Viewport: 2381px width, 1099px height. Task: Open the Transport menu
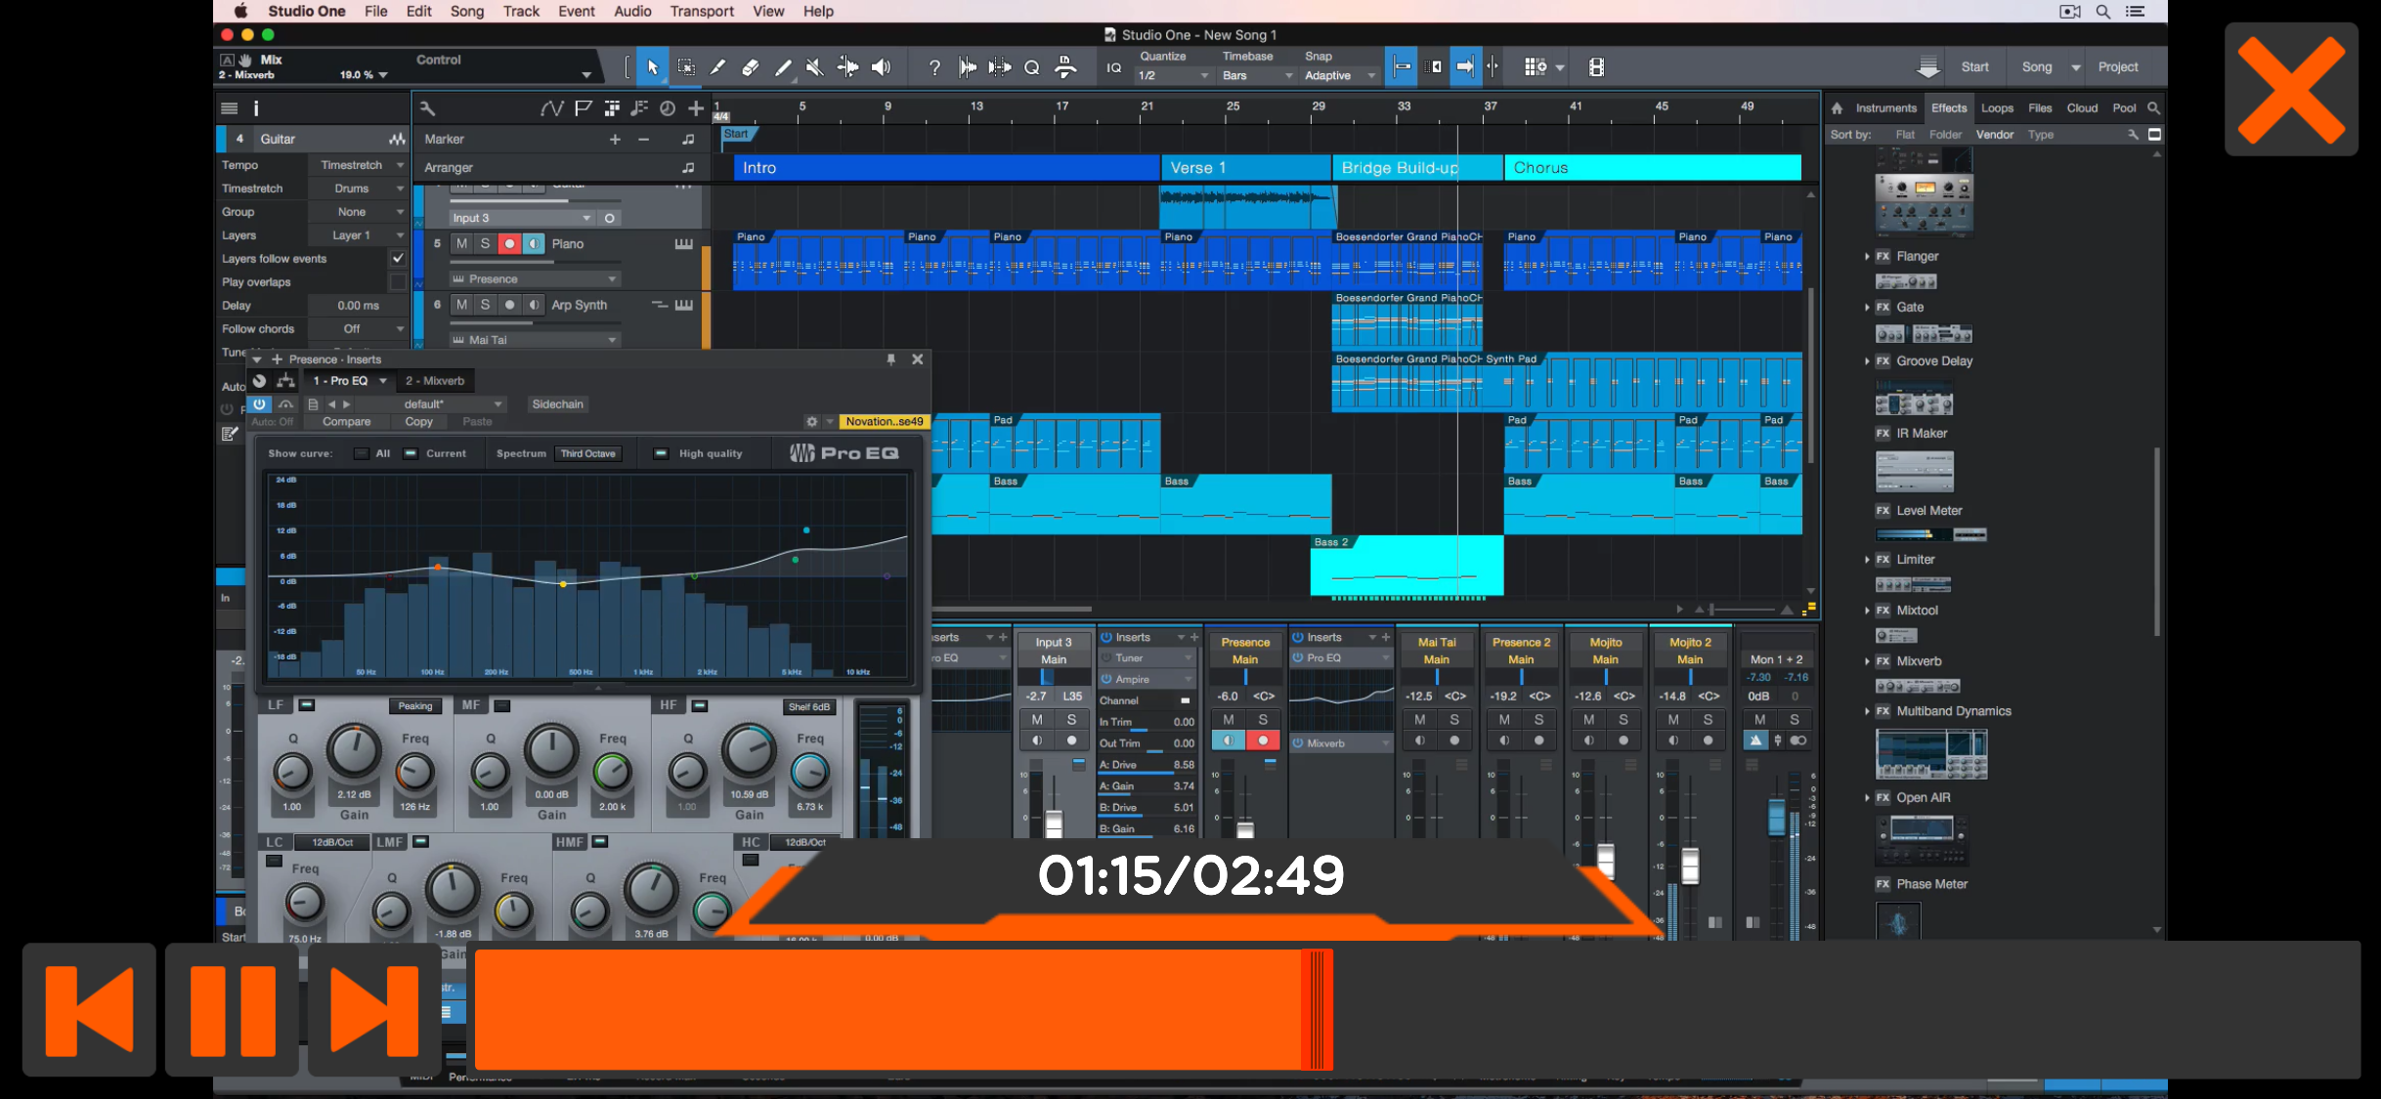[701, 12]
